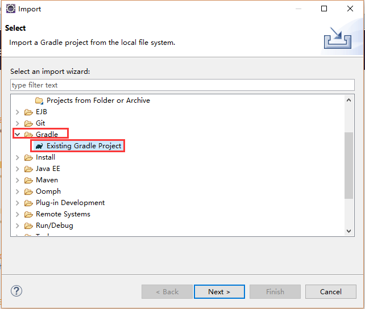The width and height of the screenshot is (365, 309).
Task: Click the Projects from Folder or Archive icon
Action: [x=39, y=101]
